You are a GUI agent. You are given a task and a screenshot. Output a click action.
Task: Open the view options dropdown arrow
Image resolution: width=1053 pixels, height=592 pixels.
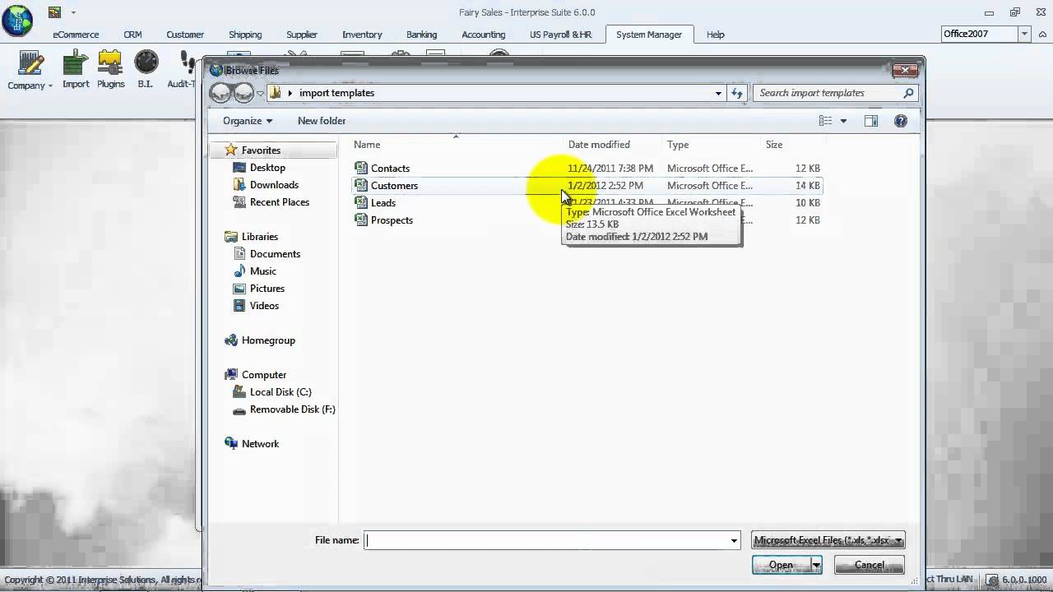point(843,121)
